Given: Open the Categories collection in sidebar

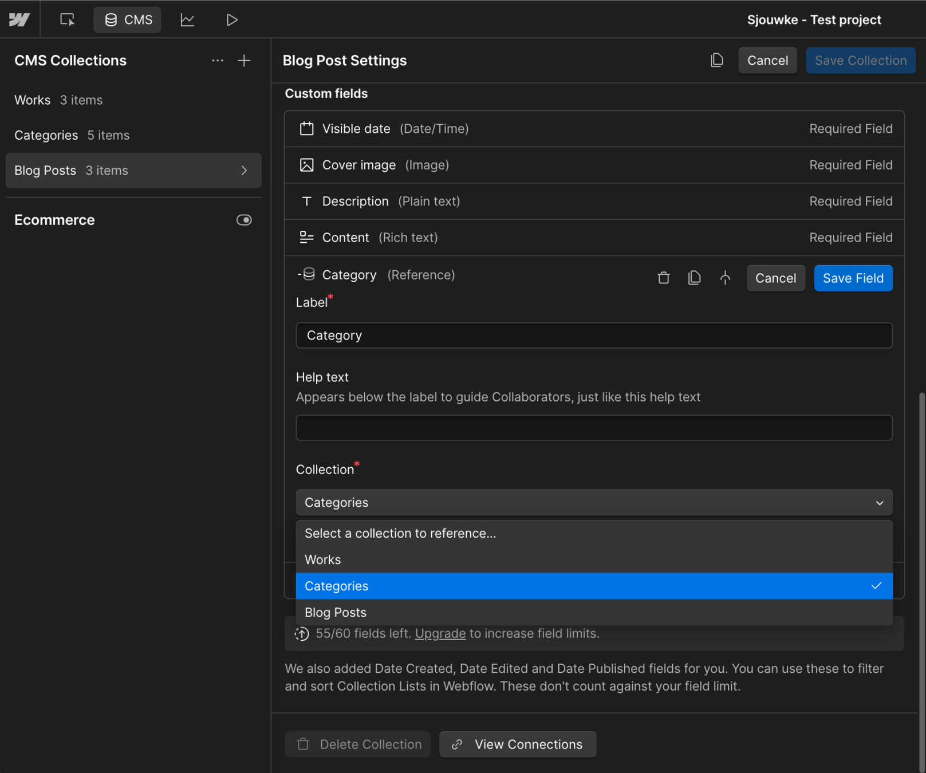Looking at the screenshot, I should (133, 136).
